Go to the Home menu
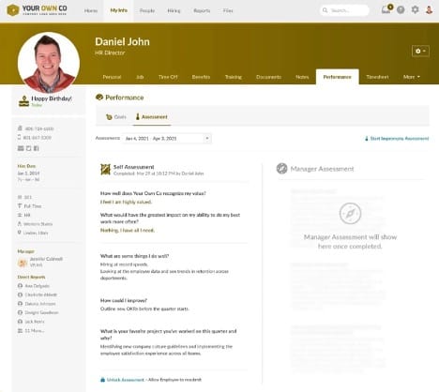 [x=91, y=10]
